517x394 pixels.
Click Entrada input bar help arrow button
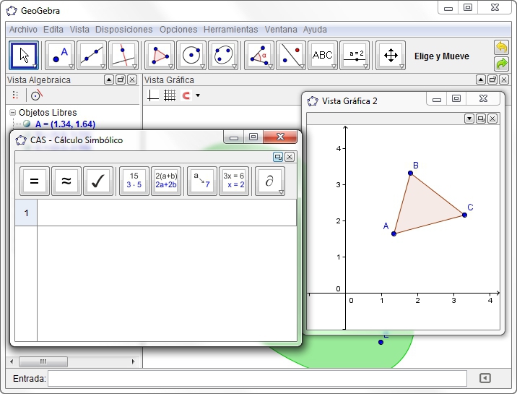click(x=485, y=378)
